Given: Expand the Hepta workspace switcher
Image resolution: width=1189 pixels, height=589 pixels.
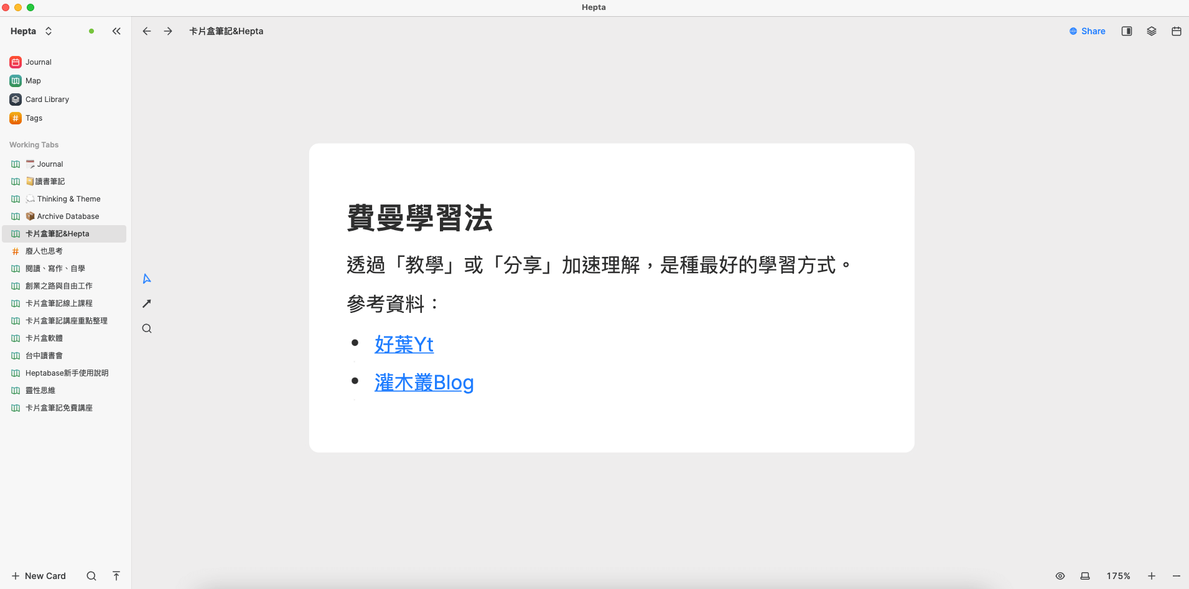Looking at the screenshot, I should [49, 31].
